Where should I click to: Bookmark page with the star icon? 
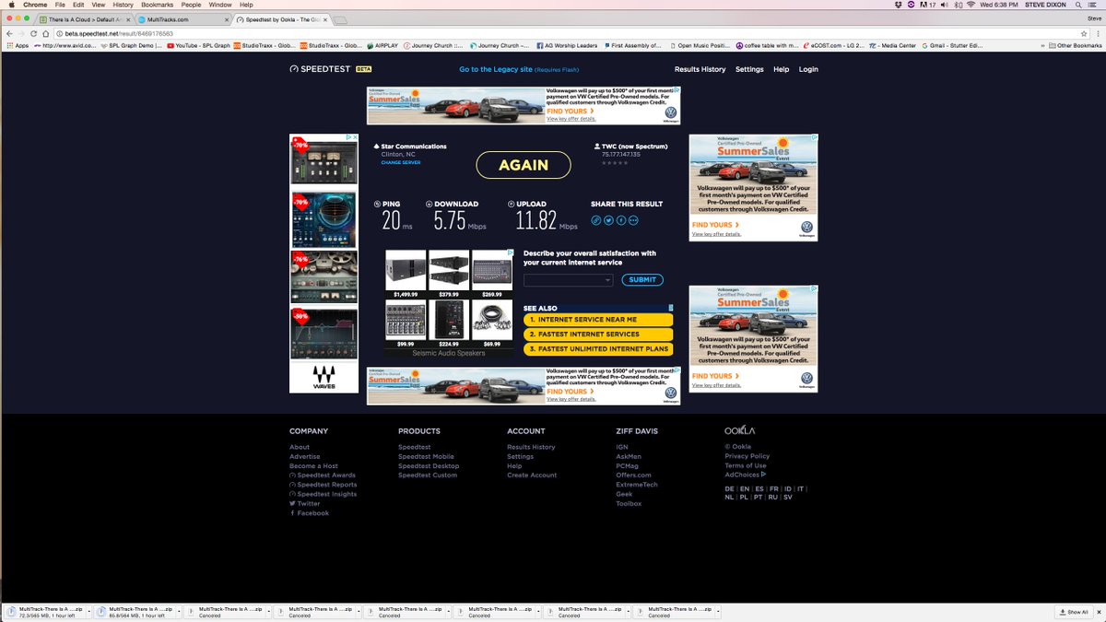coord(1084,33)
